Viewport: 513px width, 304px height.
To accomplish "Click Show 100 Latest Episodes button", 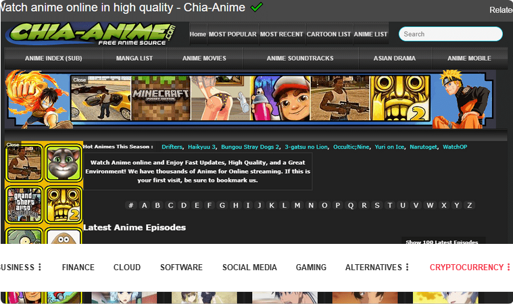I will (x=443, y=241).
